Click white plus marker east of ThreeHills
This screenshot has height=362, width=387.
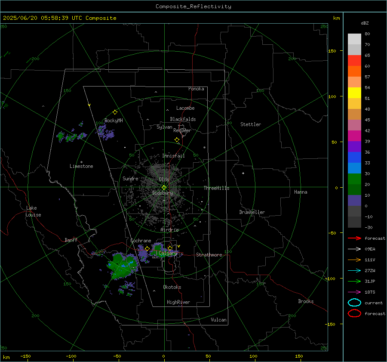[243, 173]
